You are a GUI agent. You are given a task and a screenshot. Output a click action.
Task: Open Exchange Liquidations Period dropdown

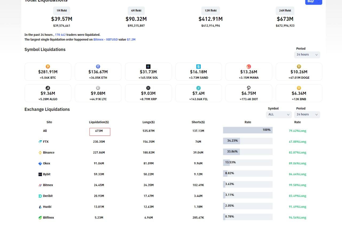click(307, 114)
